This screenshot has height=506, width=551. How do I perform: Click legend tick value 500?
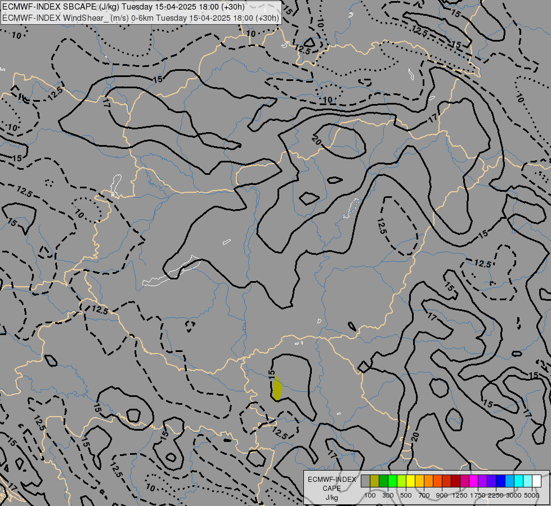point(406,495)
